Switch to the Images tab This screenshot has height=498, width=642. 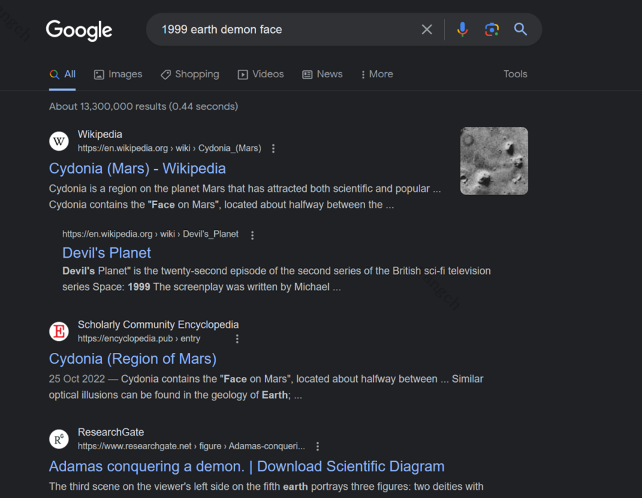pos(118,74)
